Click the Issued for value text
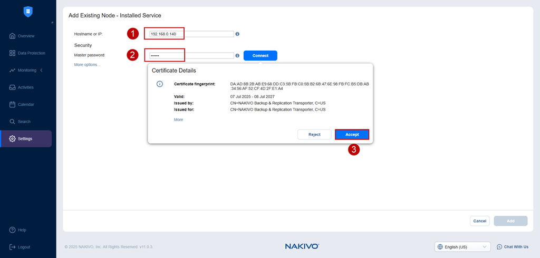 (277, 110)
